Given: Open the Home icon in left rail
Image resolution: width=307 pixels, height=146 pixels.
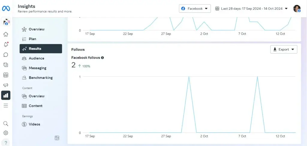Looking at the screenshot, I should click(x=6, y=34).
